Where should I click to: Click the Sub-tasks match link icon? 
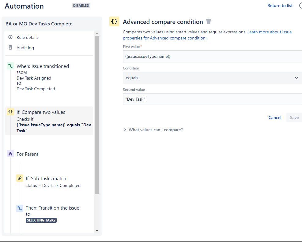point(20,178)
